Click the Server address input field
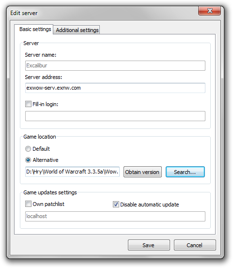This screenshot has width=233, height=268. [x=115, y=88]
